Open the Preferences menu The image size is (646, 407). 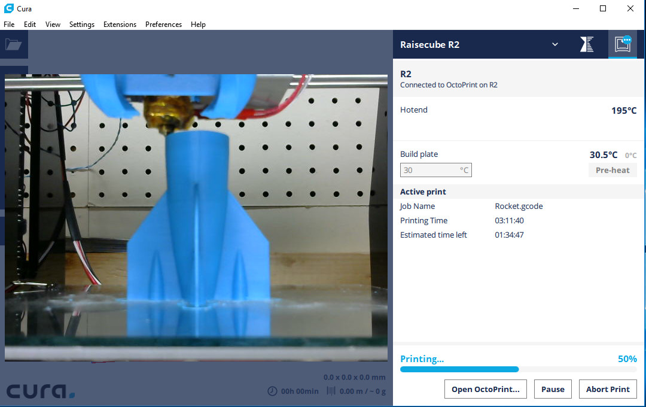pyautogui.click(x=163, y=25)
